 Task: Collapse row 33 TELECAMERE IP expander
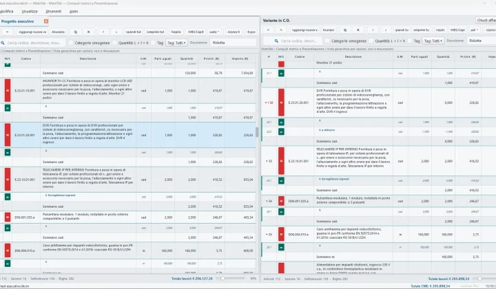pyautogui.click(x=267, y=161)
